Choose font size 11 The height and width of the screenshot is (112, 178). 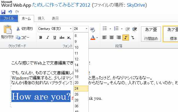pos(81,53)
